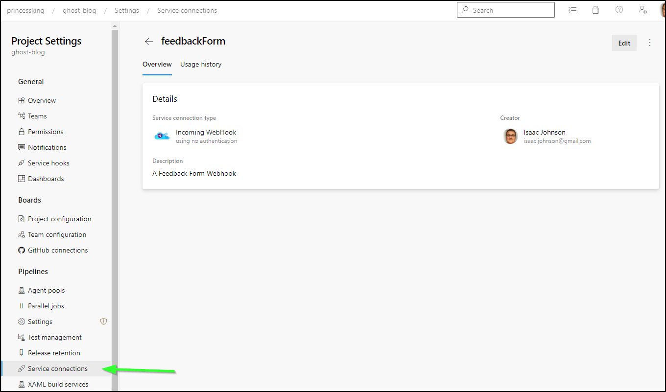Click the description text A Feedback Form Webhook

coord(194,173)
